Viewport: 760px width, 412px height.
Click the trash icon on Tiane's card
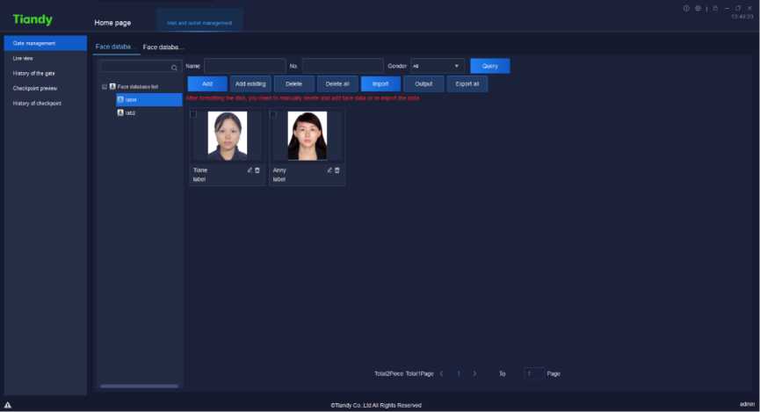pyautogui.click(x=257, y=170)
